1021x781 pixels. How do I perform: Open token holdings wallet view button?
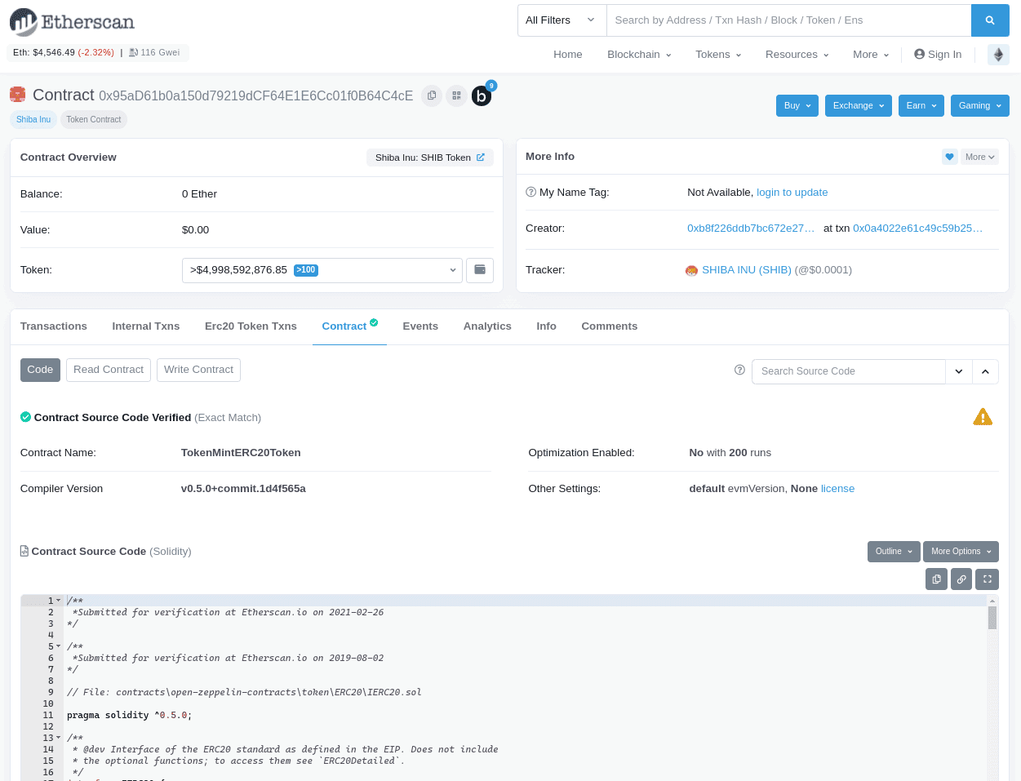coord(480,270)
